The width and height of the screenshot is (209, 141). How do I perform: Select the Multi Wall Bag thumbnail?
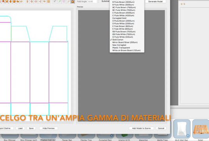(x=182, y=129)
